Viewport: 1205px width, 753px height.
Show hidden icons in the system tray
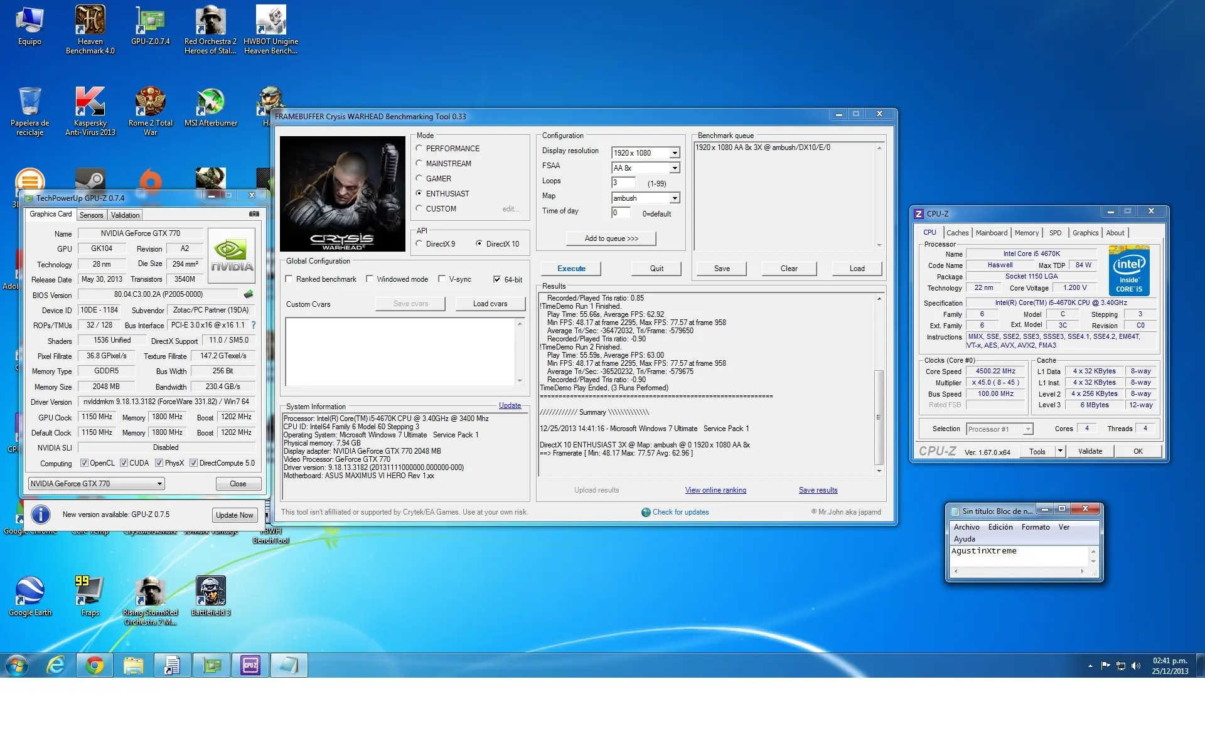coord(1090,666)
